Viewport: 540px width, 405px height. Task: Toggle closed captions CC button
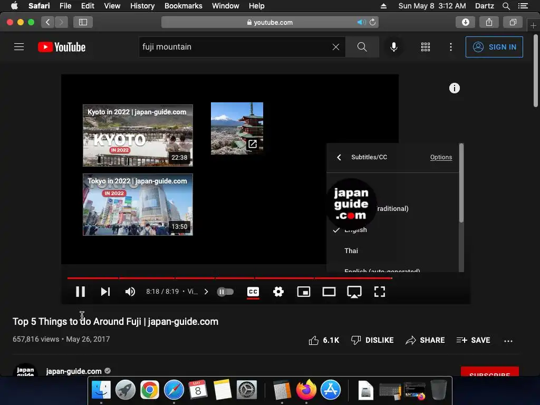tap(253, 292)
